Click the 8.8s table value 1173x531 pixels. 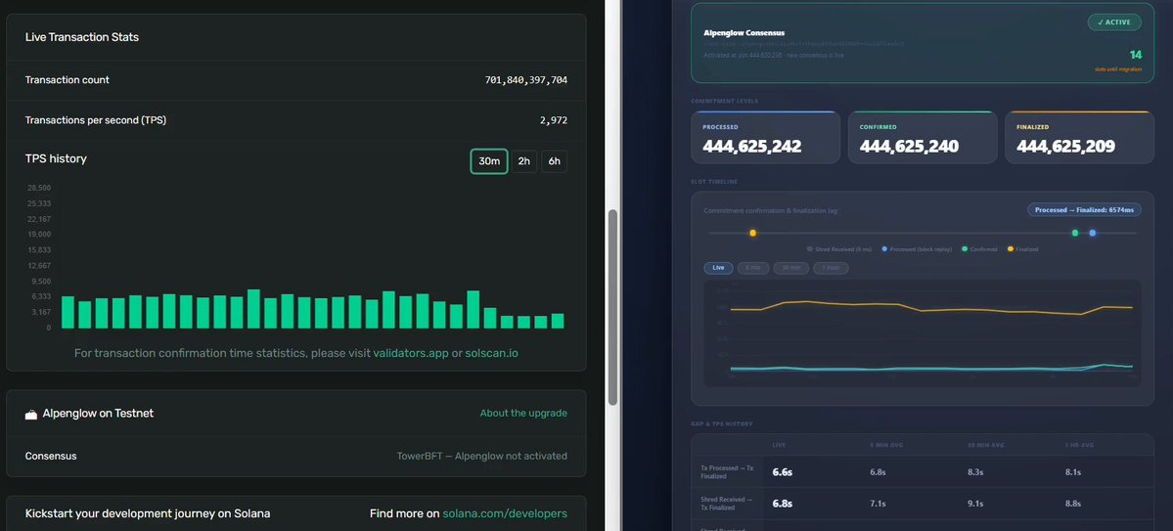[x=1073, y=504]
